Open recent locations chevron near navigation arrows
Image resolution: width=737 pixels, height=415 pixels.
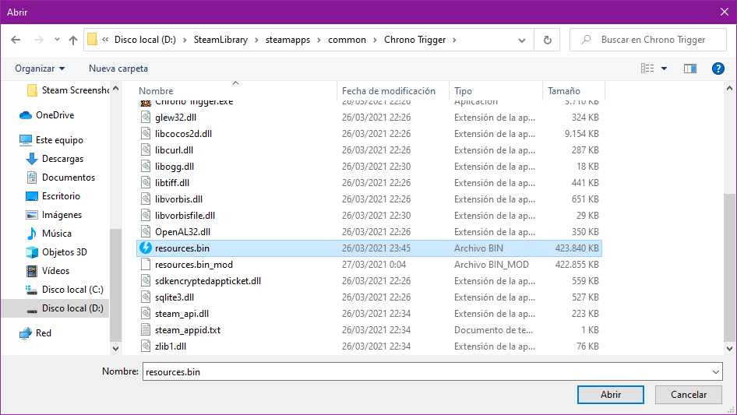tap(57, 40)
